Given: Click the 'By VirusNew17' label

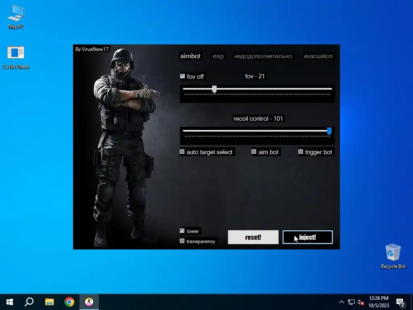Looking at the screenshot, I should 92,49.
